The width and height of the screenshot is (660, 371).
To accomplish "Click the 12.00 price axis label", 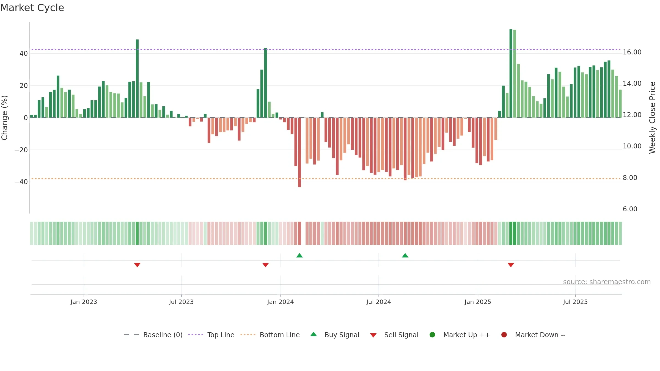I will (x=632, y=115).
